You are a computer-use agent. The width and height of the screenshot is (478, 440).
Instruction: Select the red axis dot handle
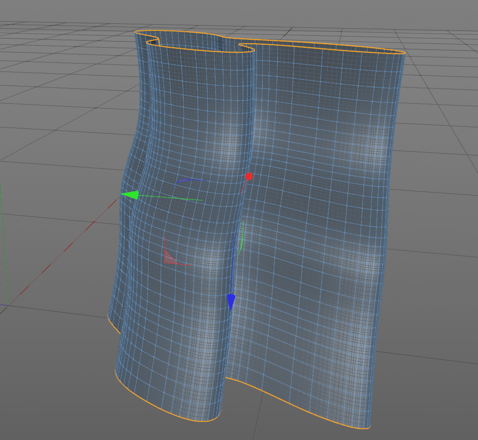249,176
